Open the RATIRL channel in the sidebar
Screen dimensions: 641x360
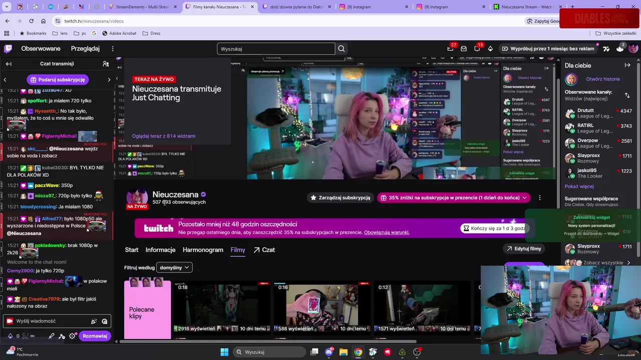(598, 128)
